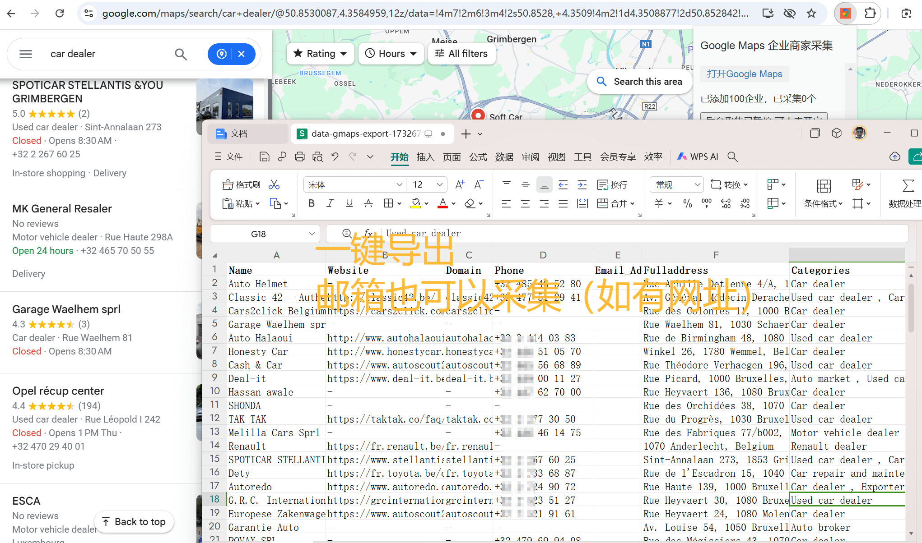922x543 pixels.
Task: Switch to the 视图 (View) tab
Action: [x=556, y=156]
